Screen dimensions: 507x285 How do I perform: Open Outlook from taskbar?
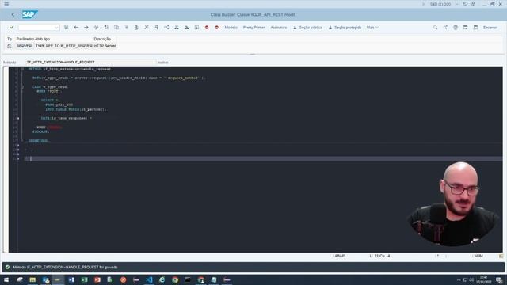click(x=46, y=279)
